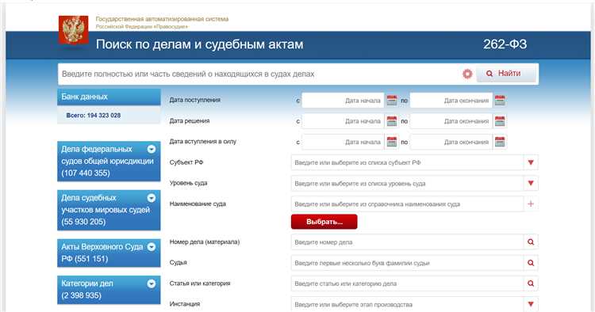
Task: Expand Дела судебных участков мировых судей
Action: (151, 198)
